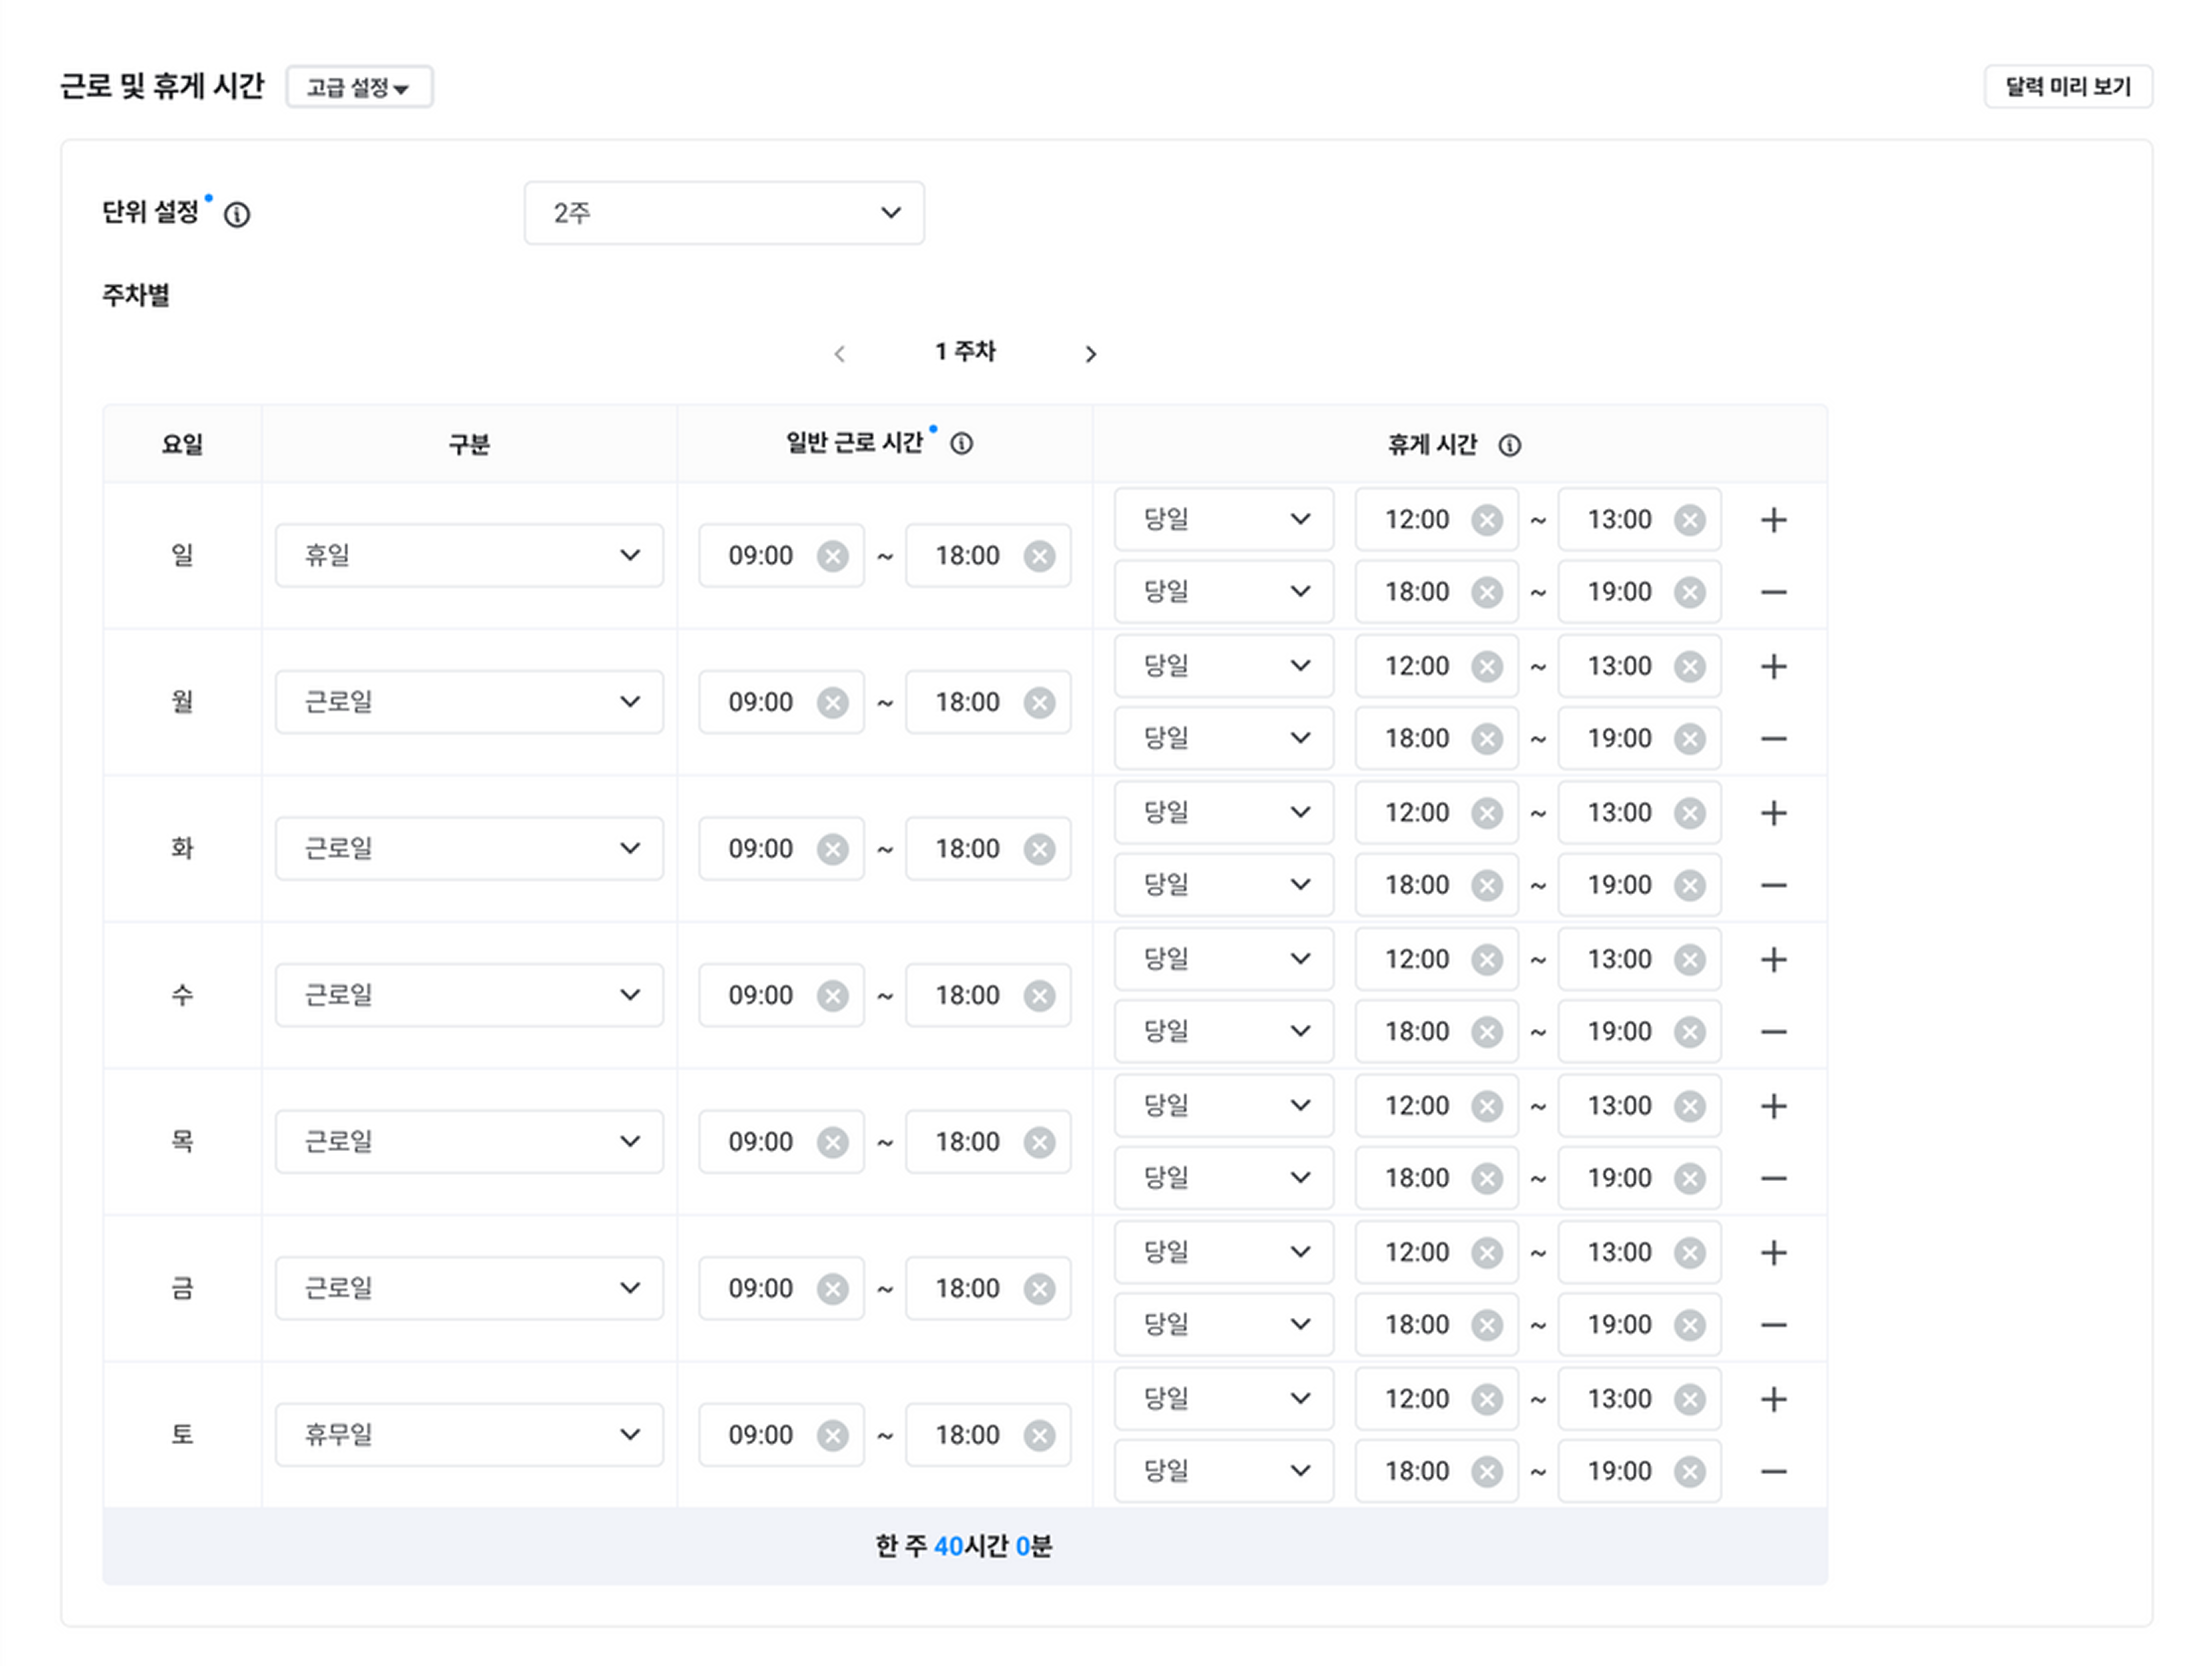The image size is (2212, 1666).
Task: Open second 당일 break dropdown for 금
Action: pos(1224,1324)
